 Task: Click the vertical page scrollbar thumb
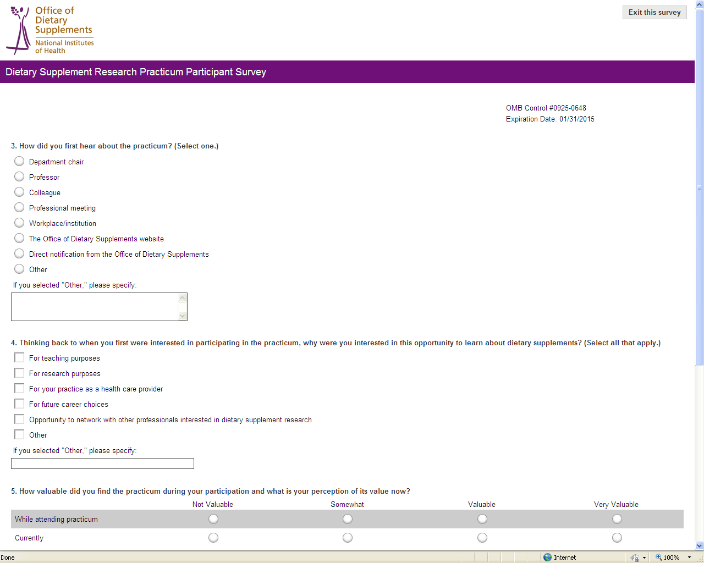coord(700,187)
